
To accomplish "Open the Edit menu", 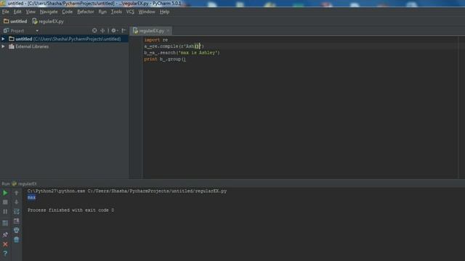I will 17,12.
